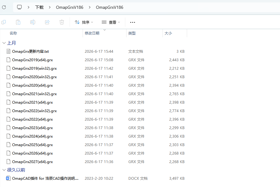Select OmapCAD插件 for 浩辰CAD操作说明 document
The width and height of the screenshot is (280, 187).
pos(45,179)
